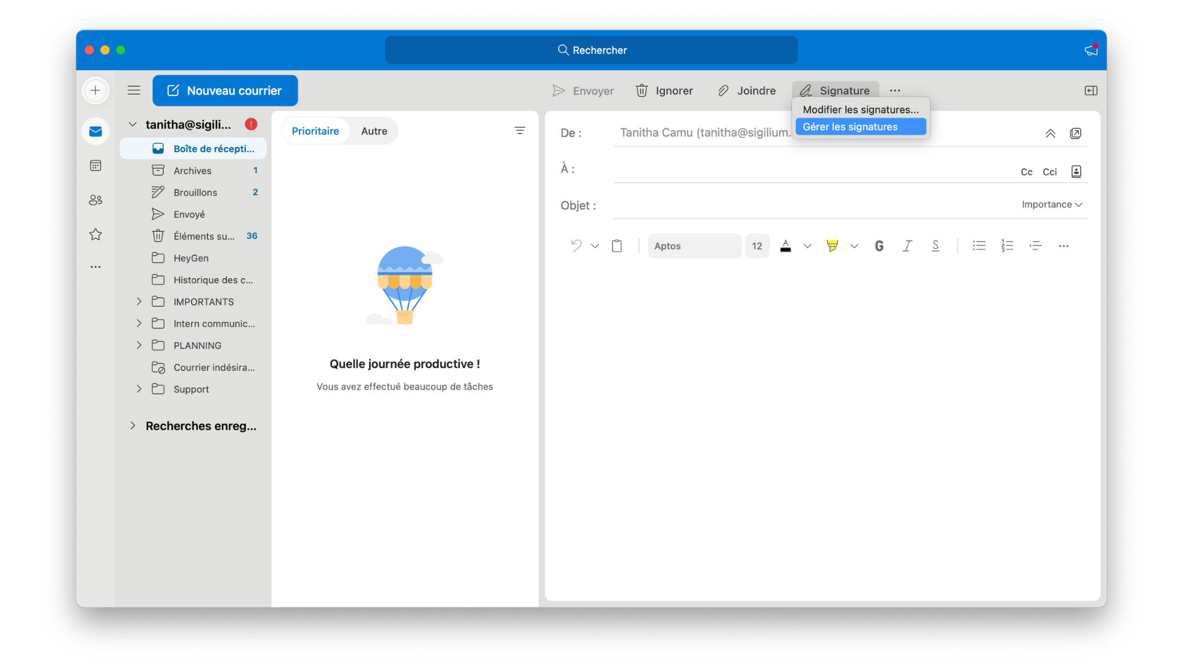The width and height of the screenshot is (1183, 665).
Task: Click the filter icon above message list
Action: tap(519, 131)
